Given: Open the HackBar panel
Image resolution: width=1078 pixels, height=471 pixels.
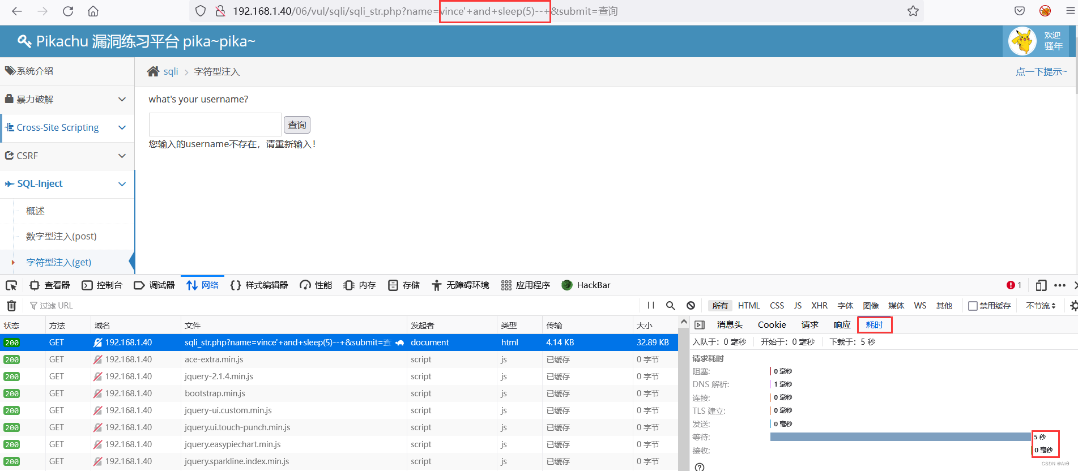Looking at the screenshot, I should tap(586, 285).
